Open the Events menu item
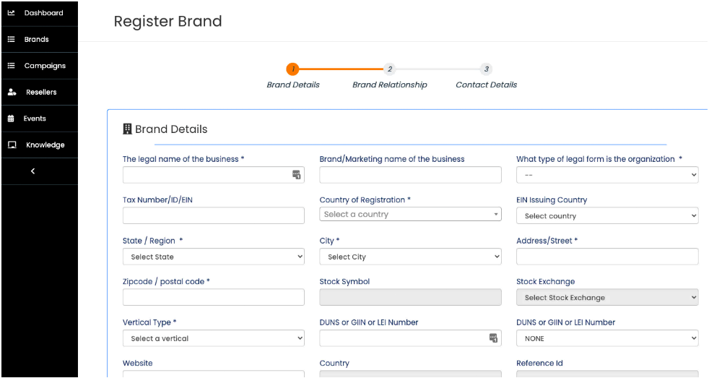This screenshot has width=709, height=378. [x=39, y=119]
